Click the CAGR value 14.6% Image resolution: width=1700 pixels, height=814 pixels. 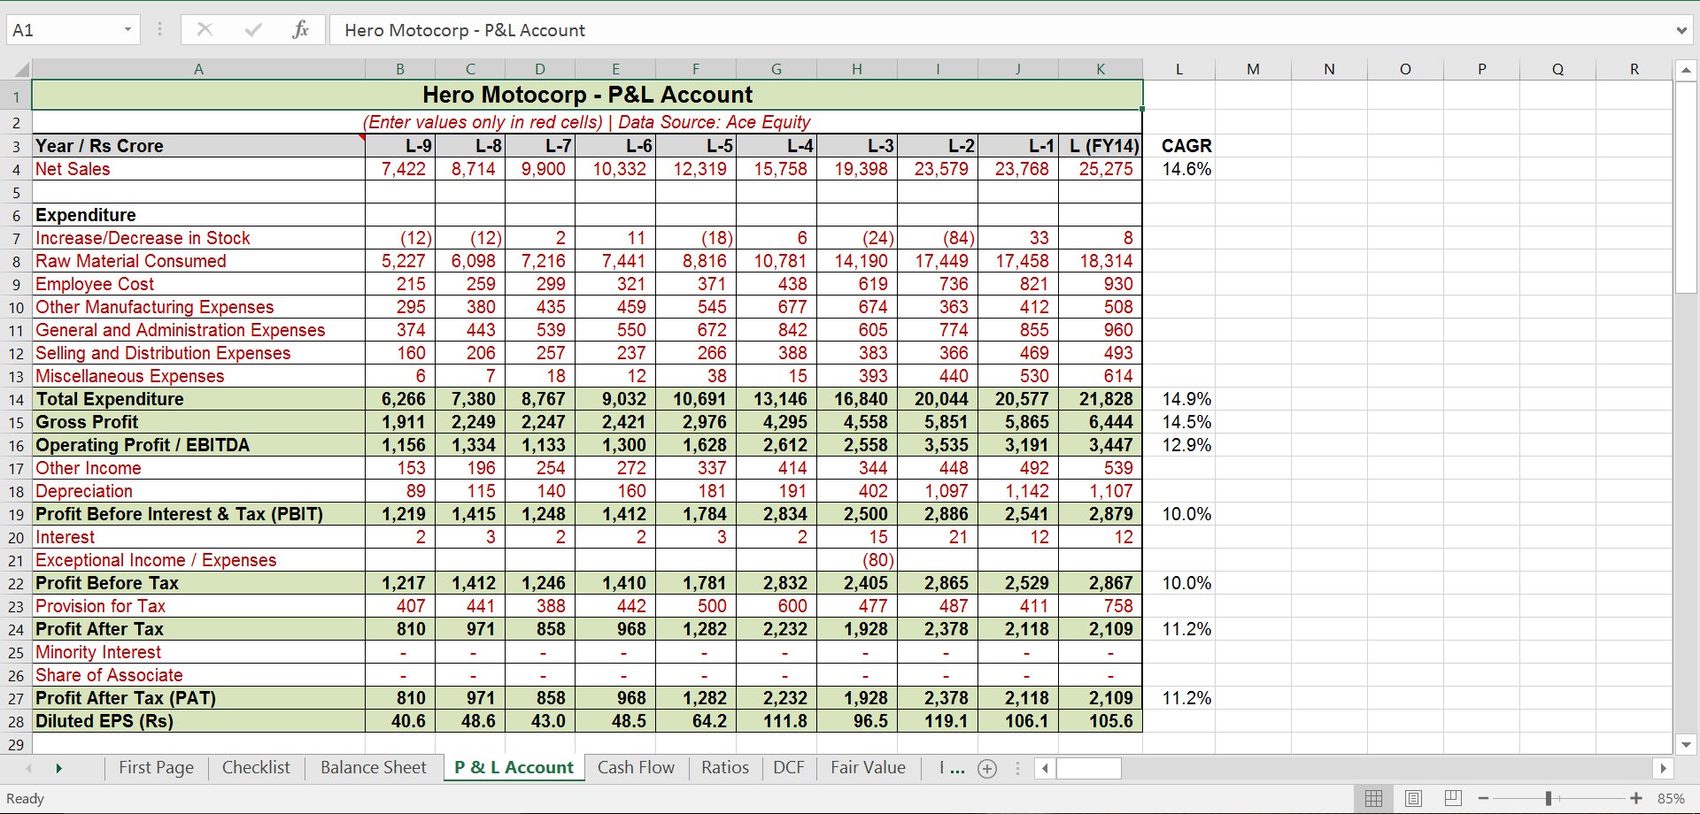[1179, 169]
